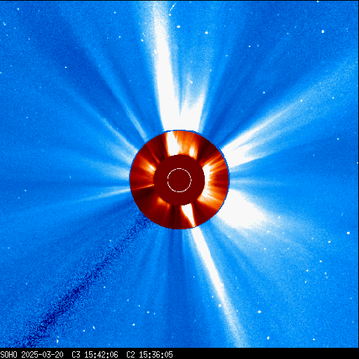Click the C2 label in the caption bar

click(130, 355)
